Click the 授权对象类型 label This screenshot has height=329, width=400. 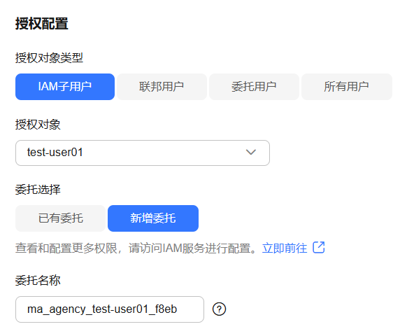[49, 57]
